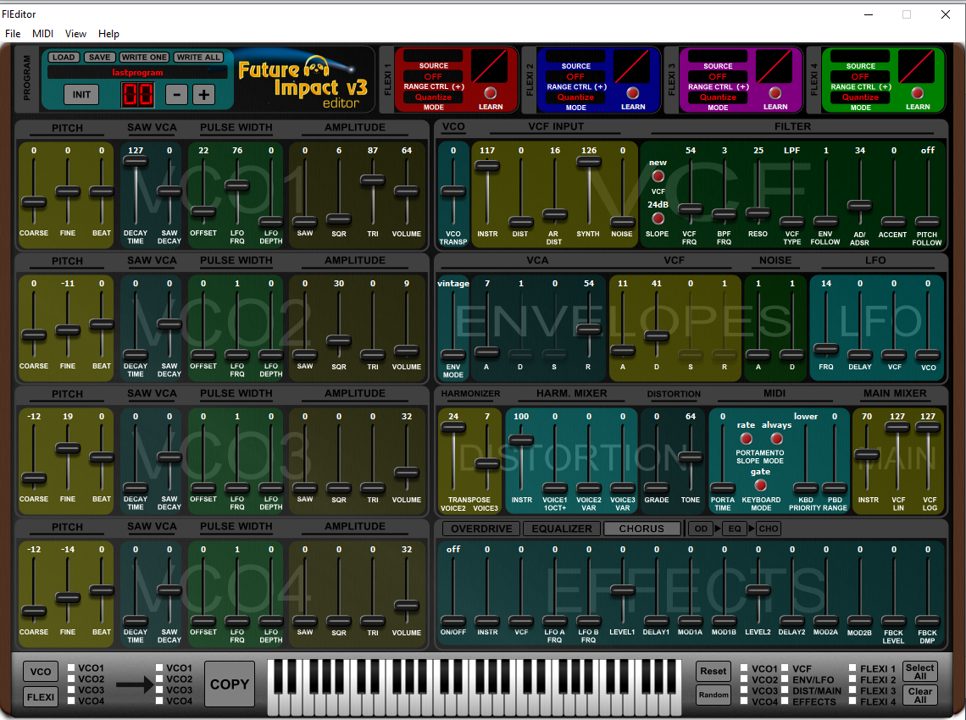
Task: Open FLEXI 4 Quantize mode selector
Action: pyautogui.click(x=860, y=97)
